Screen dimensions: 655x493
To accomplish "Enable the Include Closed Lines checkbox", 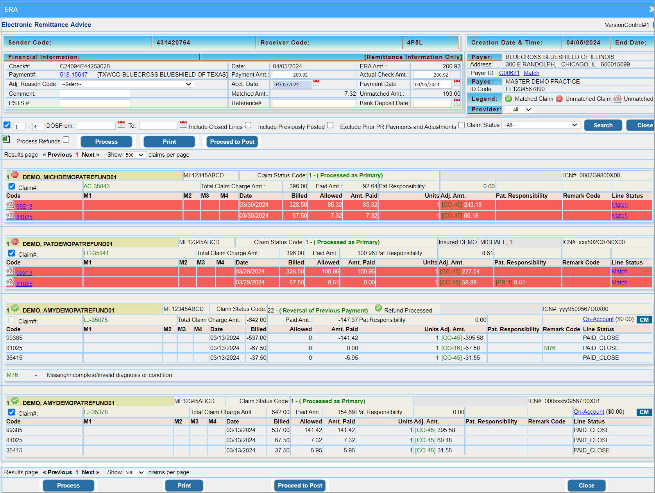I will pyautogui.click(x=248, y=125).
